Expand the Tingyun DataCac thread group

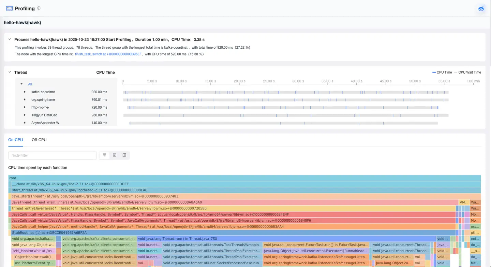point(25,115)
